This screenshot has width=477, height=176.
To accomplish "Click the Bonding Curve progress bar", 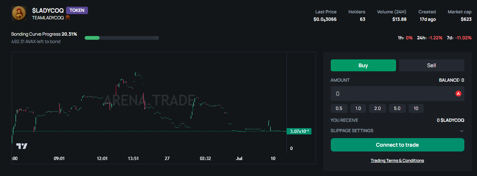I will [x=122, y=38].
